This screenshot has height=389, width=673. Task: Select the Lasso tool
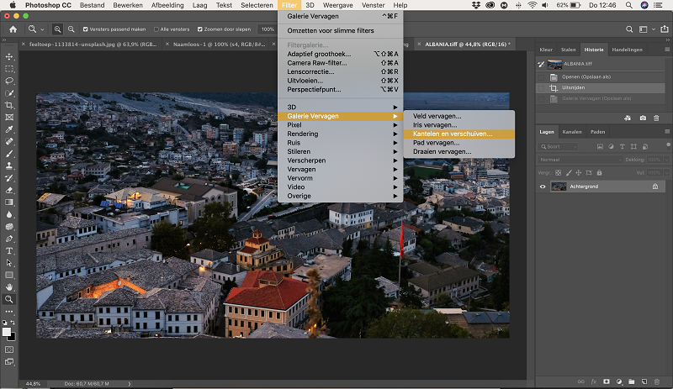point(9,81)
